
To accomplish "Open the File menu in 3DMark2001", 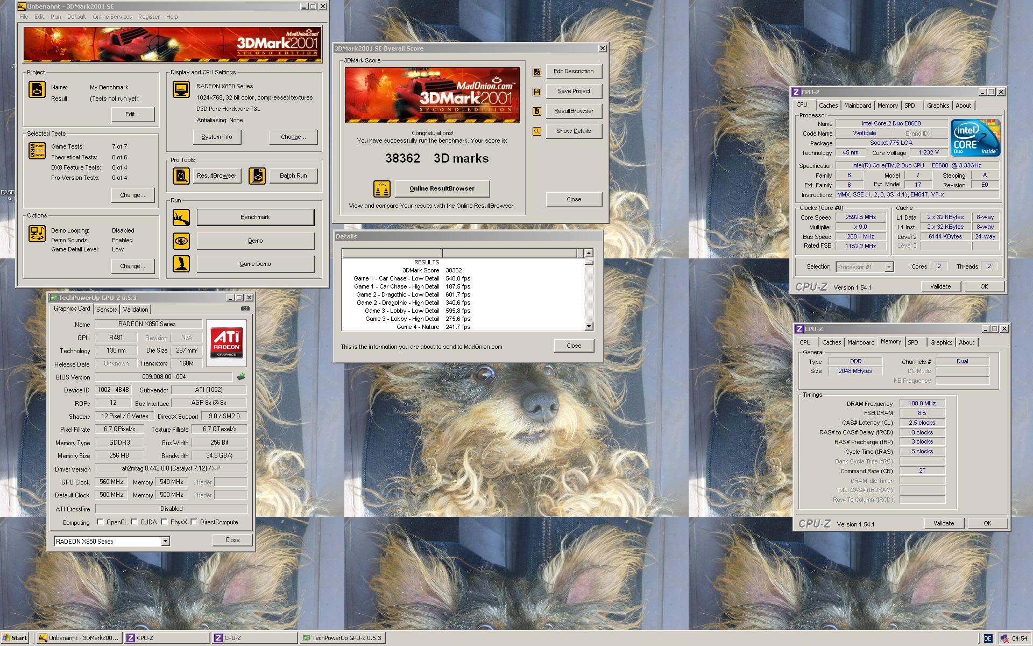I will (x=24, y=17).
